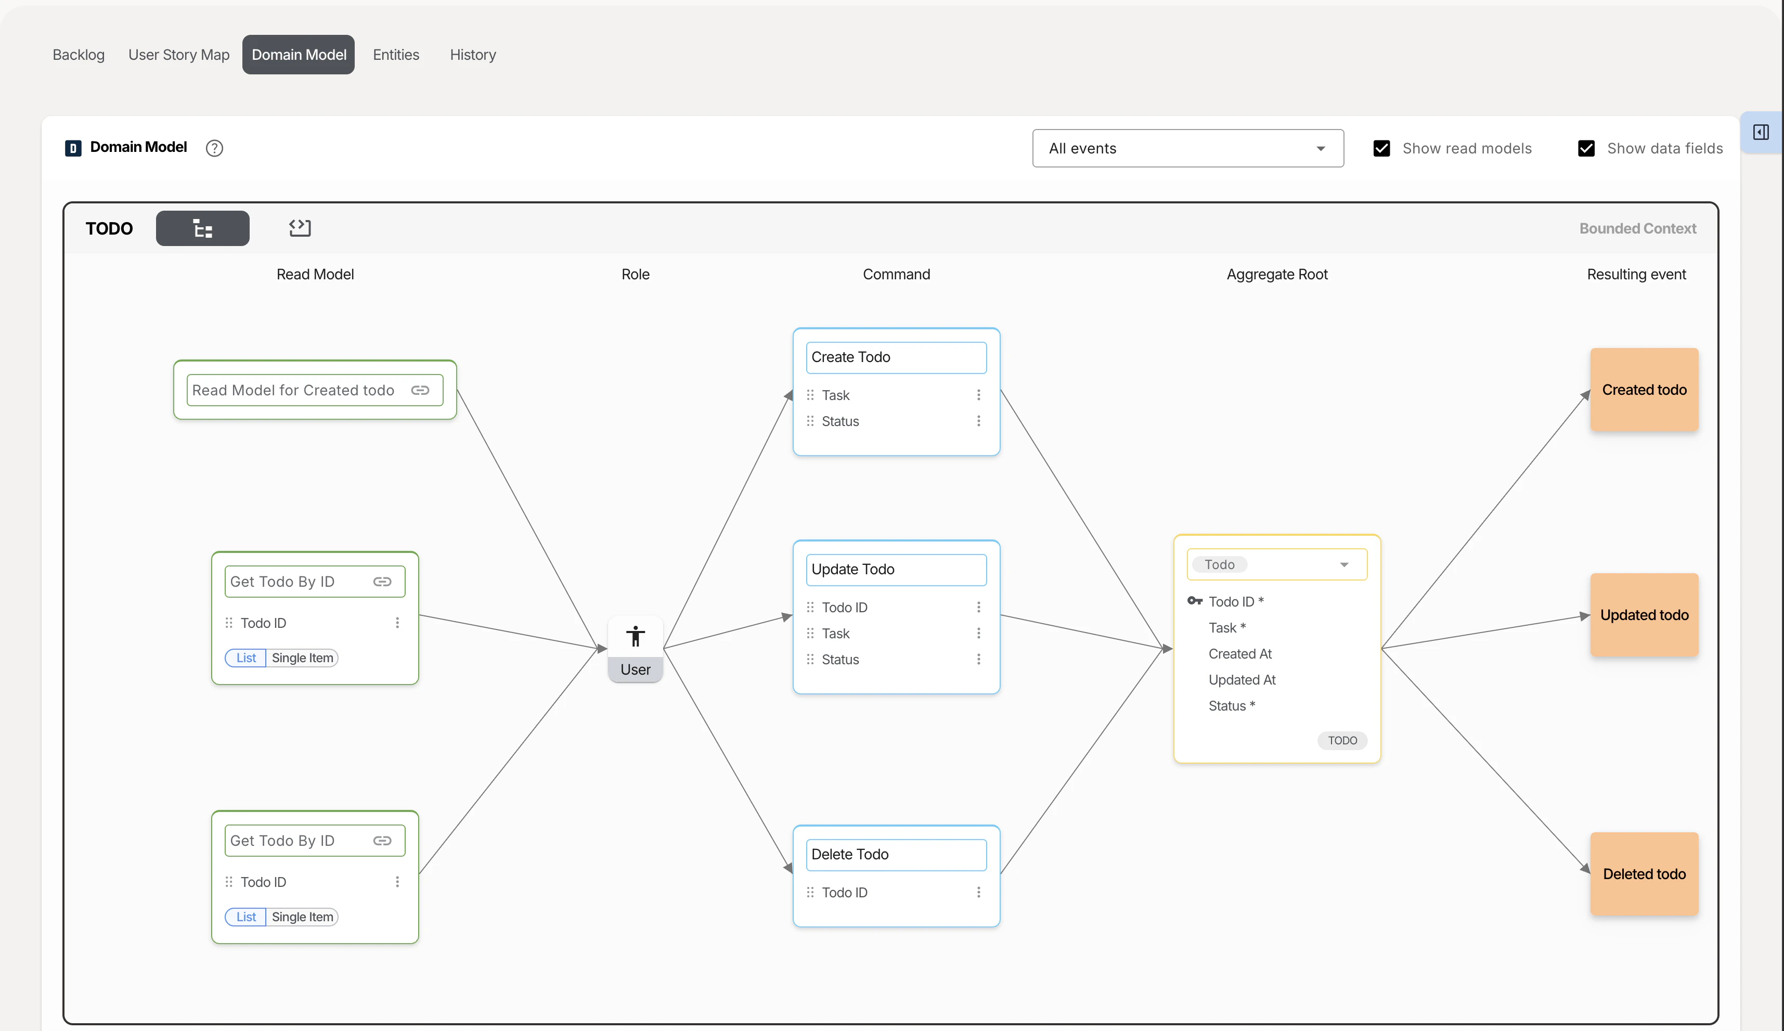Click the Bounded Context label
The image size is (1784, 1031).
click(x=1637, y=228)
